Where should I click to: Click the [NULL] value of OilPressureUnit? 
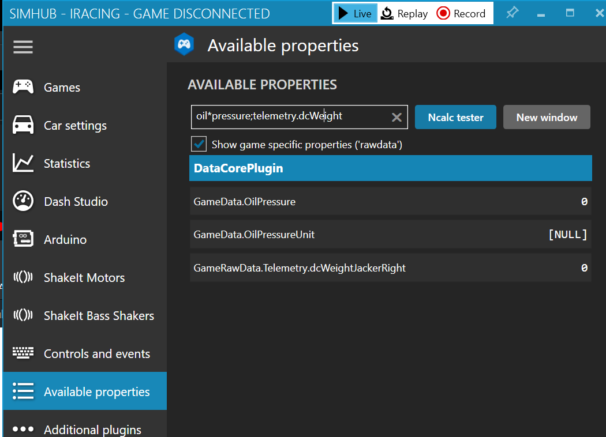[568, 234]
